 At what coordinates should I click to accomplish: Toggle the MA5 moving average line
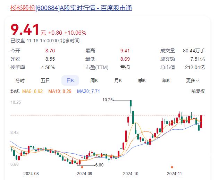32,92
